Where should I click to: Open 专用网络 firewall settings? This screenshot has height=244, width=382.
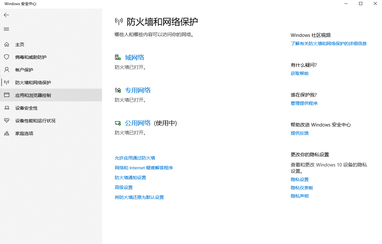pos(138,90)
